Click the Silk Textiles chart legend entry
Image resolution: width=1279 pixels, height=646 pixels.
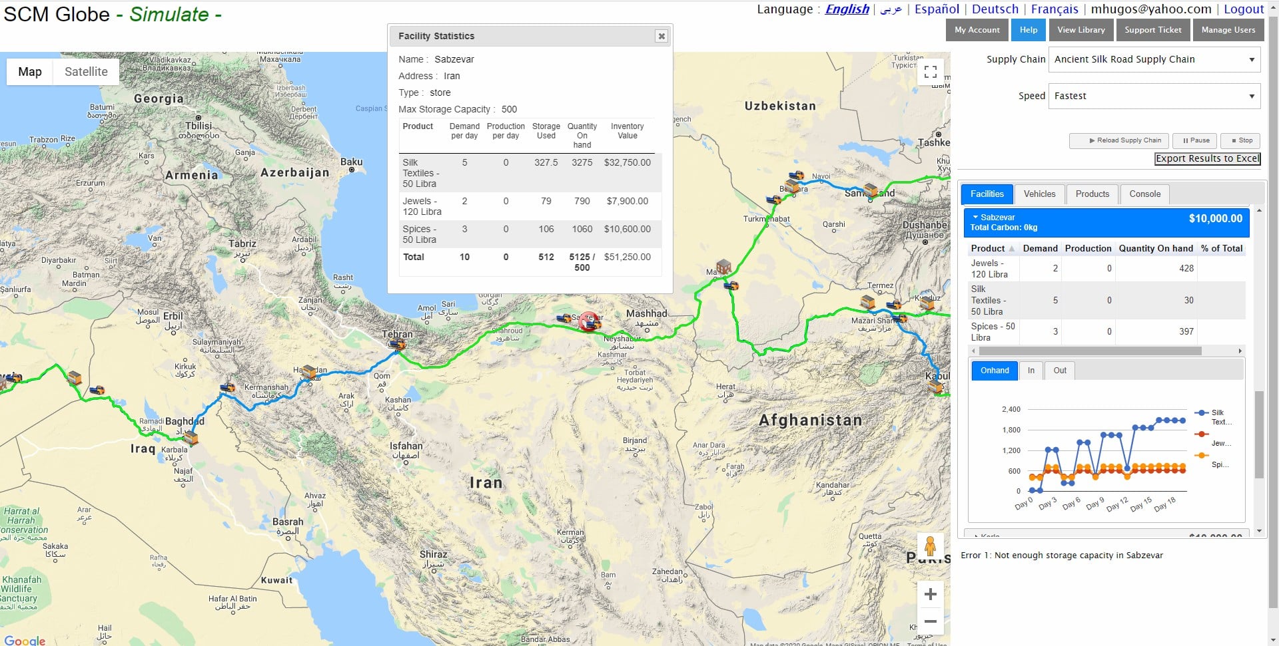[1214, 417]
